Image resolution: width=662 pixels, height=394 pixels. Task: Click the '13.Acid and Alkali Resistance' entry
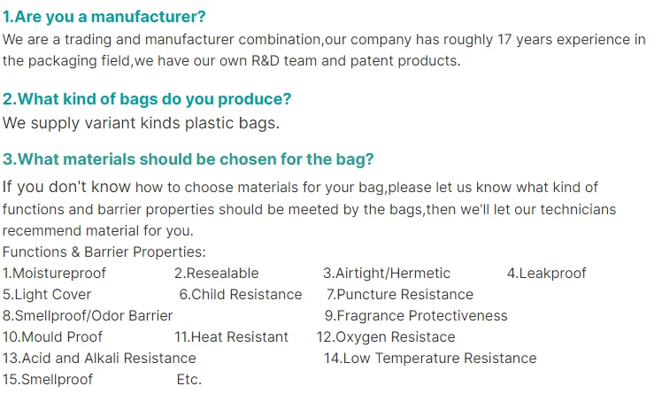coord(99,358)
